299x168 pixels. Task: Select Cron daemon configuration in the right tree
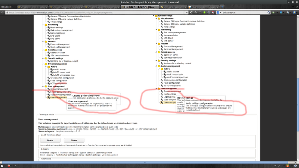pyautogui.click(x=175, y=80)
